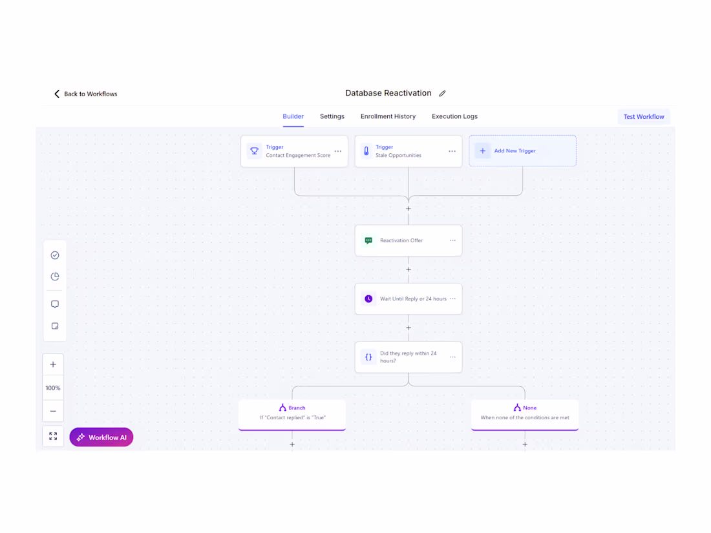Image resolution: width=711 pixels, height=533 pixels.
Task: Open the checkmark validation tool in left sidebar
Action: [x=54, y=255]
